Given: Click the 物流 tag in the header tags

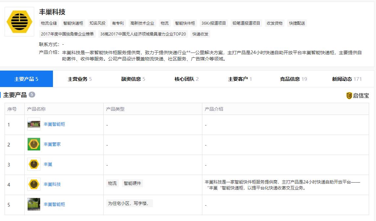Looking at the screenshot, I should point(164,23).
